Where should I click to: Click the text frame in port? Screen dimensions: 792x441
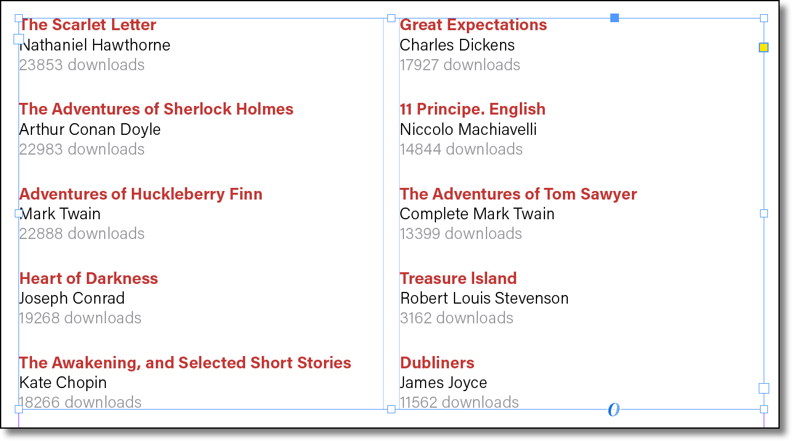pos(18,39)
